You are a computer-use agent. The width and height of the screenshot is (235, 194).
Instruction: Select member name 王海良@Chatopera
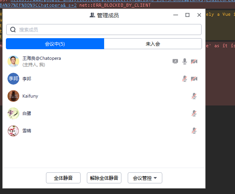tap(42, 58)
